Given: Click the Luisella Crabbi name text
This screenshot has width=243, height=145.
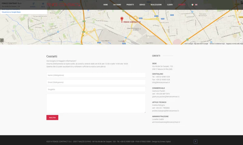Looking at the screenshot, I should [158, 119].
